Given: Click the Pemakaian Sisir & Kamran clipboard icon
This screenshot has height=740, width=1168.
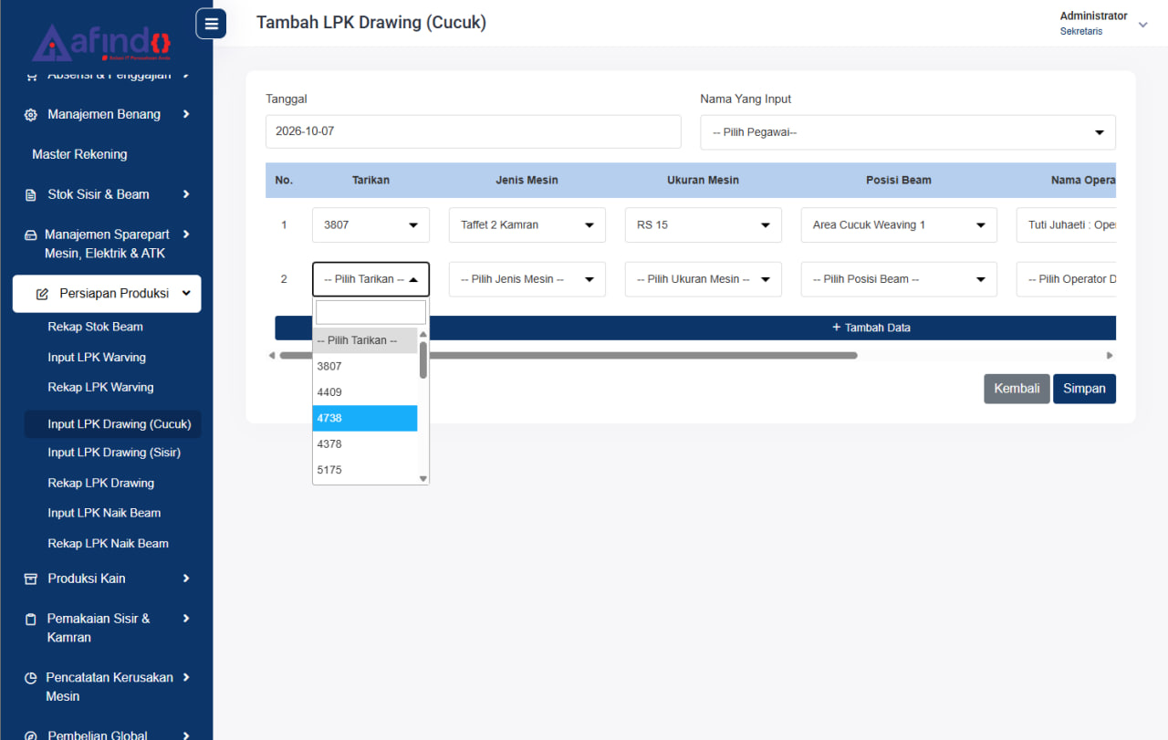Looking at the screenshot, I should coord(30,619).
